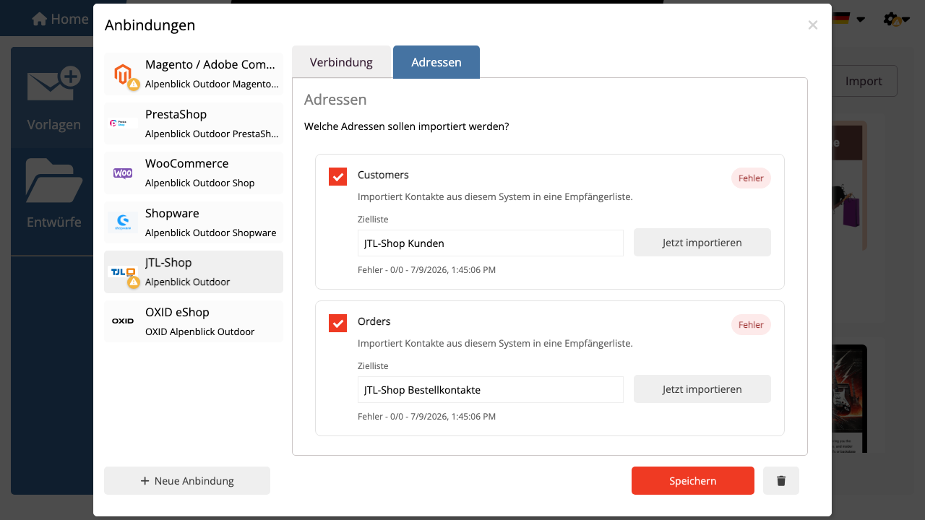Select the Adressen tab
This screenshot has width=925, height=520.
tap(436, 62)
